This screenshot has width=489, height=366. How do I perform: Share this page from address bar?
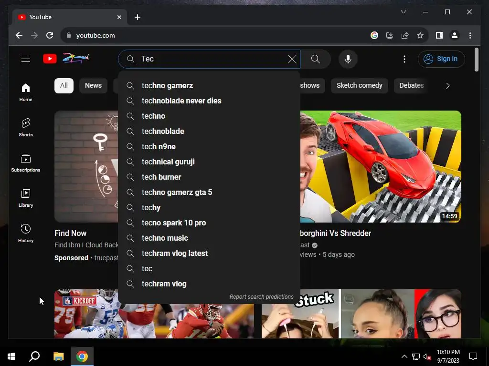point(405,35)
